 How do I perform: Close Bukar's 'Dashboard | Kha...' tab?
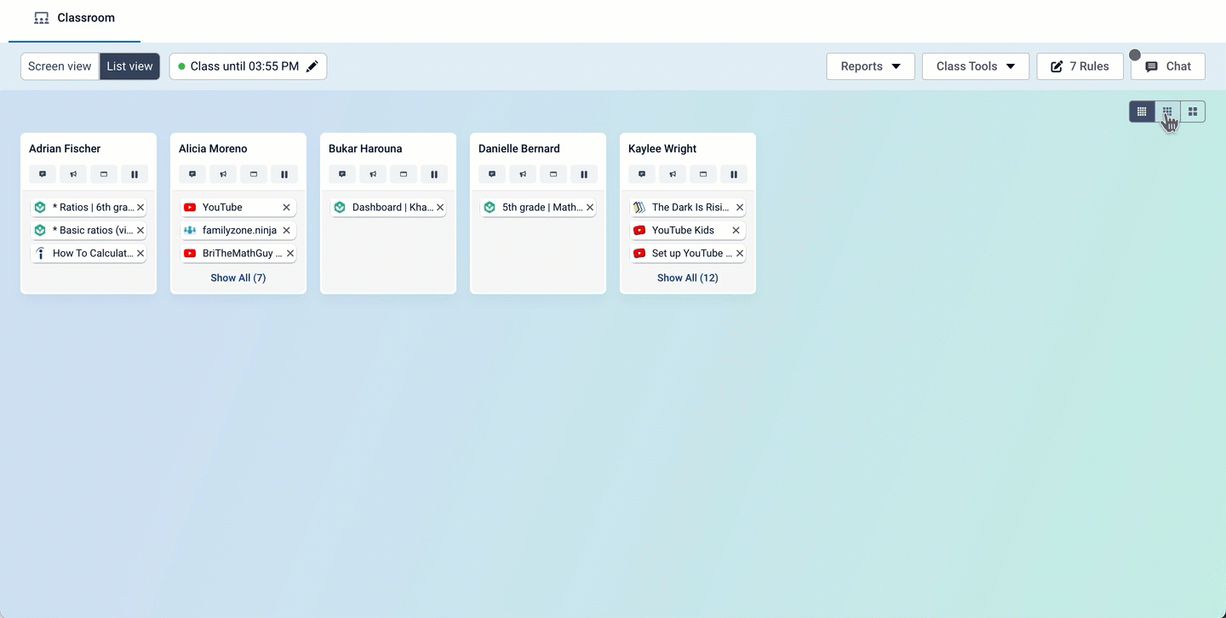[x=440, y=207]
